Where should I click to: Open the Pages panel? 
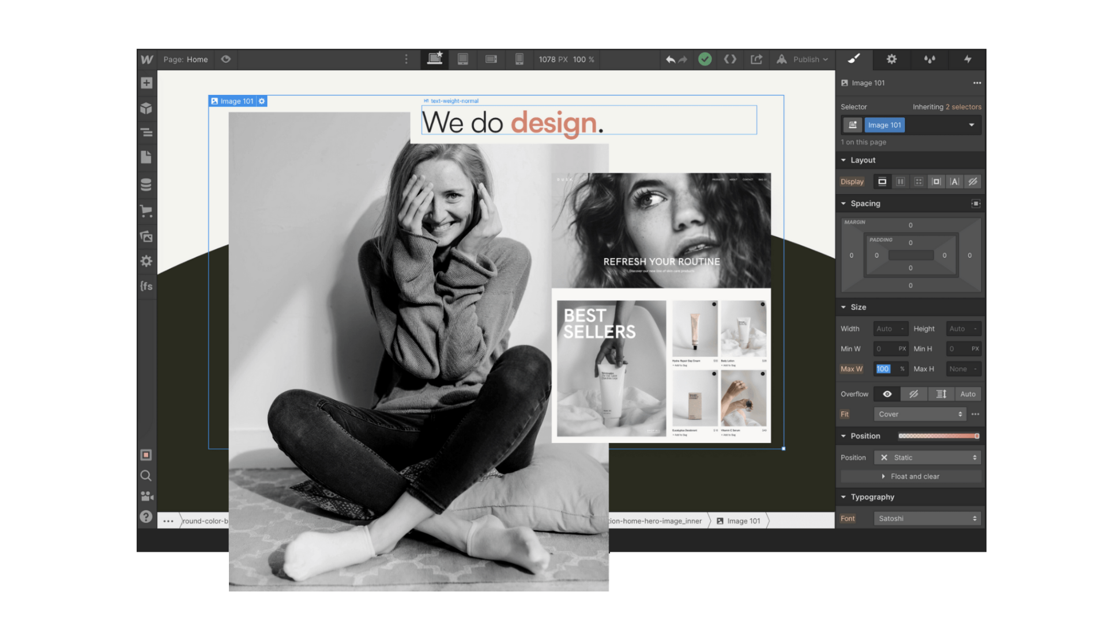146,157
